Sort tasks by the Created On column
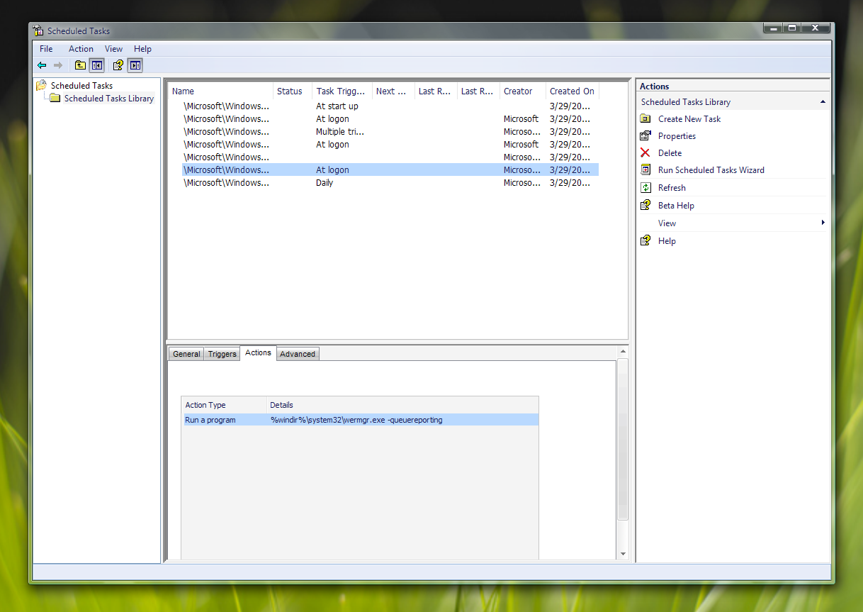Image resolution: width=863 pixels, height=612 pixels. [x=572, y=91]
